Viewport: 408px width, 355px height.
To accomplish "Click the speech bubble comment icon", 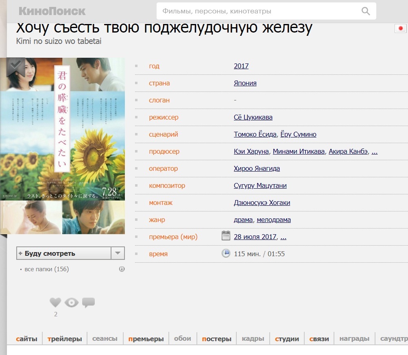I will (88, 303).
